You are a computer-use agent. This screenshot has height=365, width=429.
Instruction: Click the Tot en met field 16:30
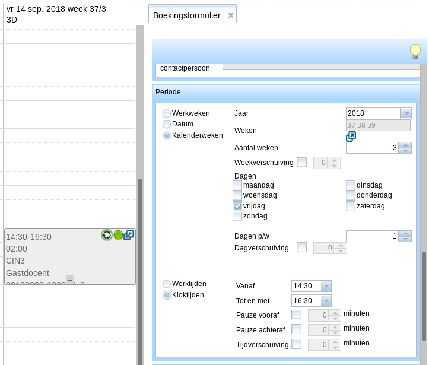pyautogui.click(x=306, y=301)
